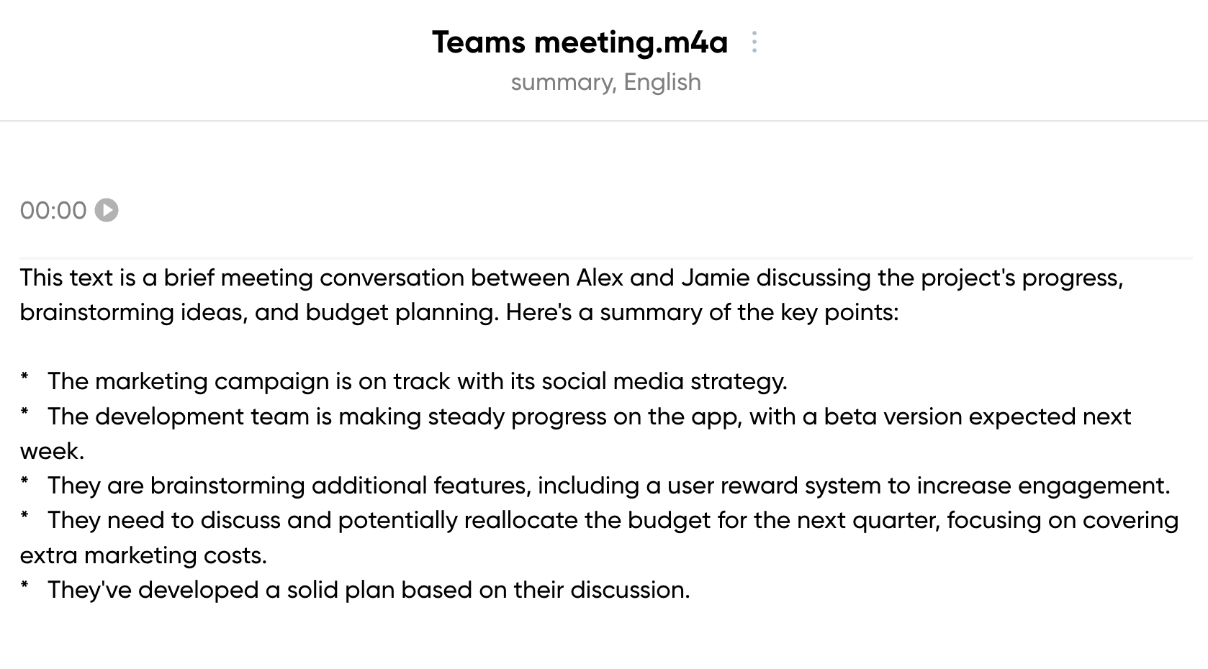Viewport: 1208px width, 669px height.
Task: Click the word "English" in the subtitle
Action: coord(662,82)
